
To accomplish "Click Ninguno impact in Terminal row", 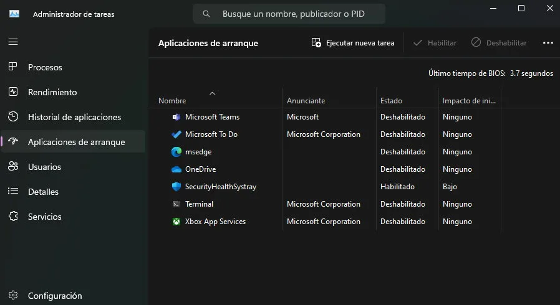I will click(x=457, y=204).
